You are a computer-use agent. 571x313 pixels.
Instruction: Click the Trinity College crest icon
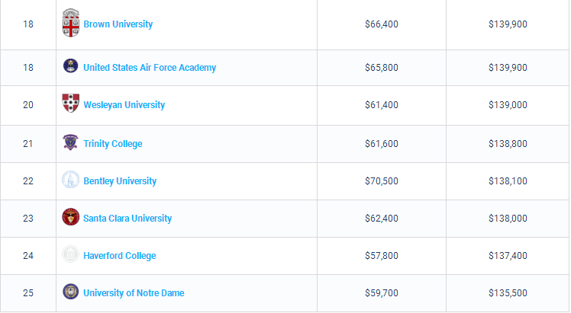tap(71, 142)
